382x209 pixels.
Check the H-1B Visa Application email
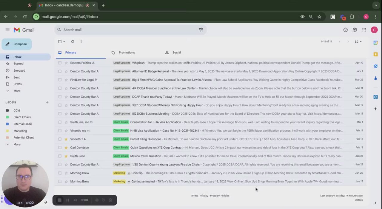(60, 130)
